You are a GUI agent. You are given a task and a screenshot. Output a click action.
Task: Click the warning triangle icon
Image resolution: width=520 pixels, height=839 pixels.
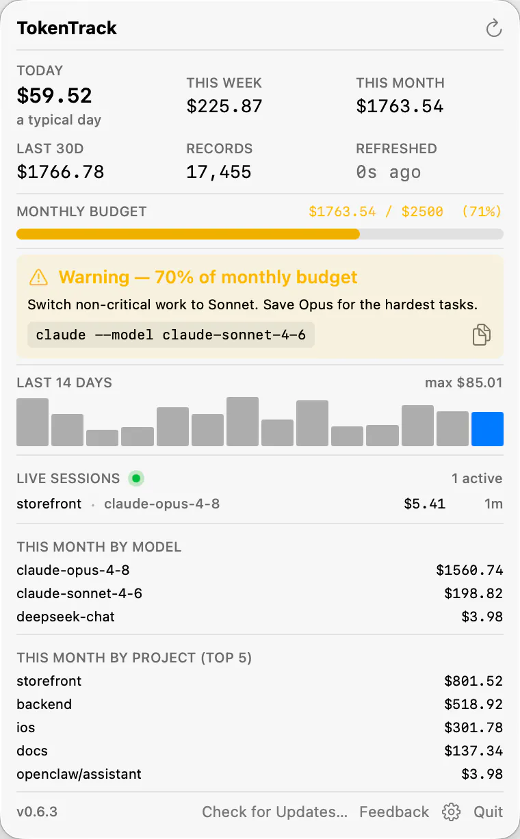[x=39, y=277]
